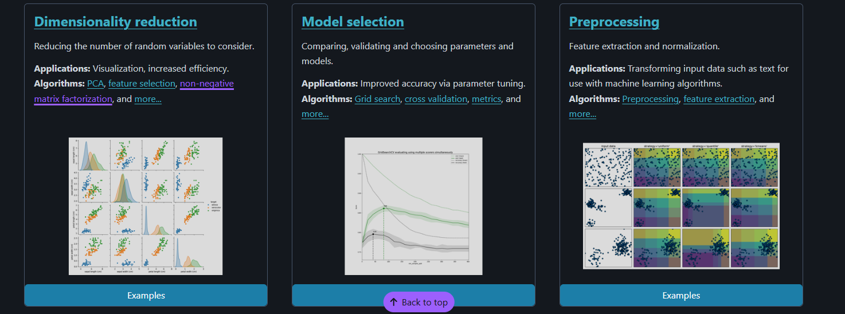Click more... under Dimensionality reduction algorithms
Viewport: 845px width, 314px height.
click(148, 99)
